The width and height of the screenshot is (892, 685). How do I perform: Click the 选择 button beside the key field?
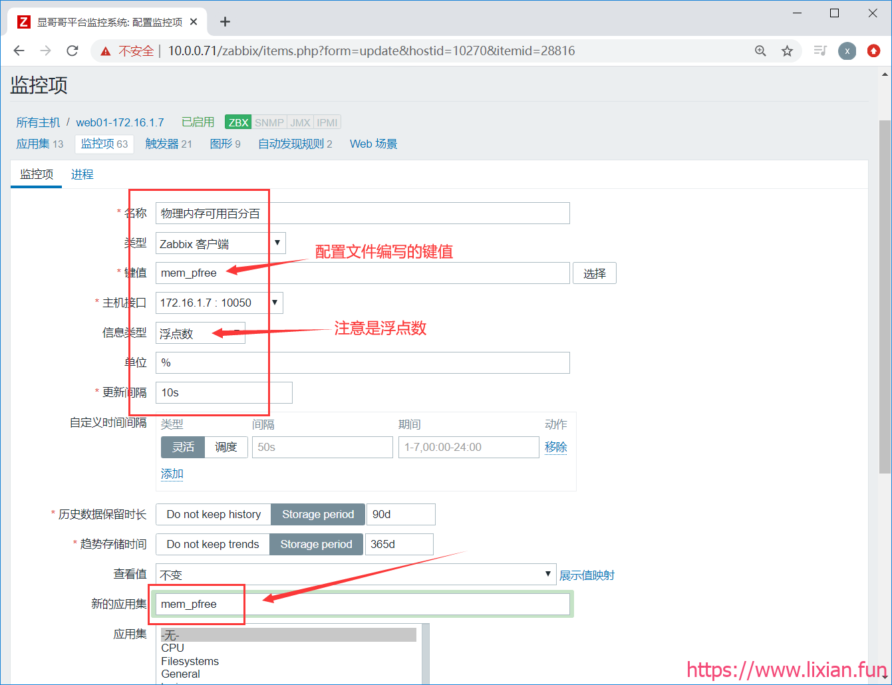point(595,273)
